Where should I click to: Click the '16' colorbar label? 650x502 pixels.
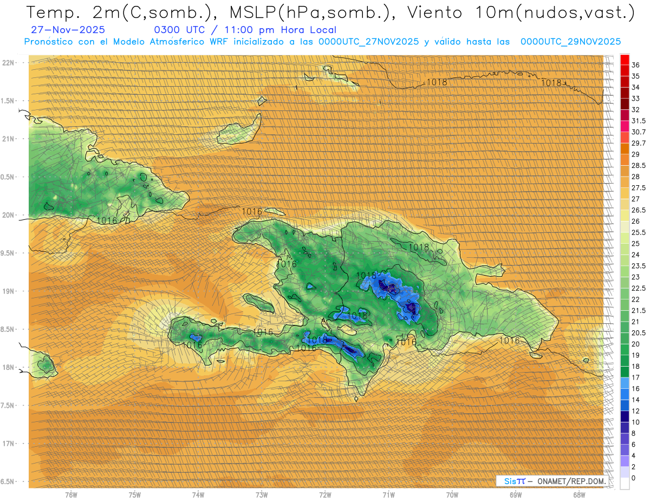(635, 389)
